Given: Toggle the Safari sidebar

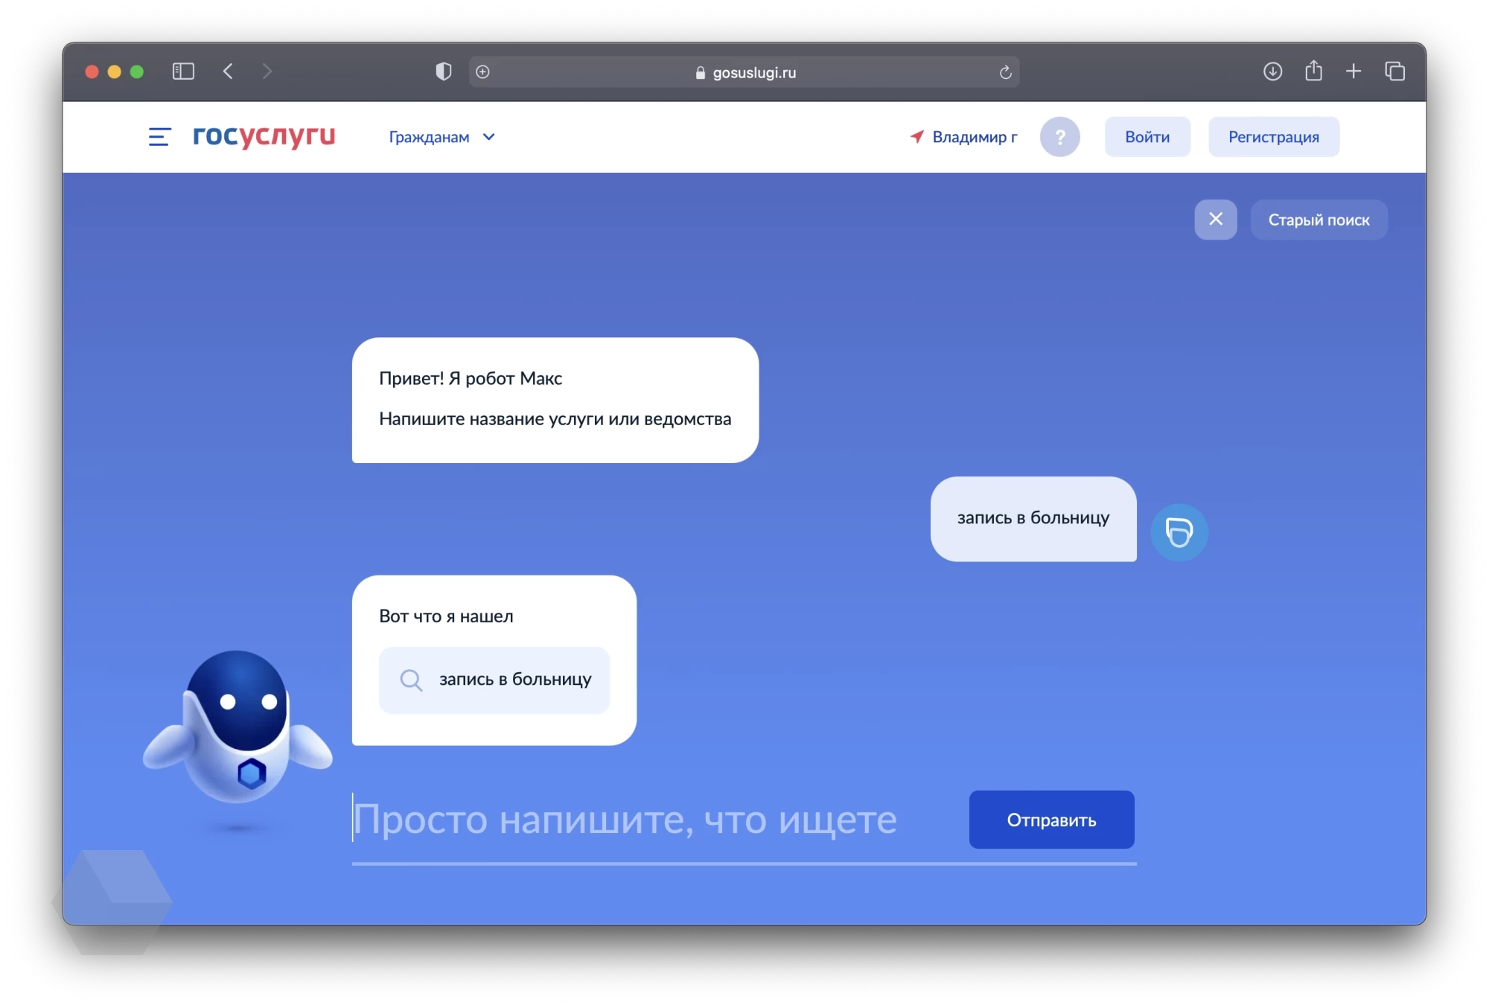Looking at the screenshot, I should pyautogui.click(x=183, y=71).
